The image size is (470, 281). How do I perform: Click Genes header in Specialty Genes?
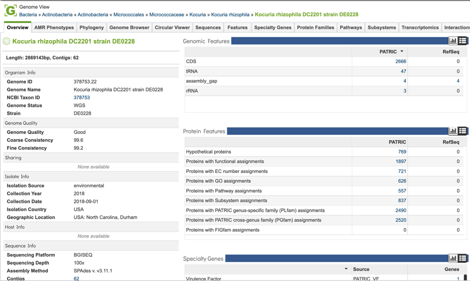[x=452, y=269]
